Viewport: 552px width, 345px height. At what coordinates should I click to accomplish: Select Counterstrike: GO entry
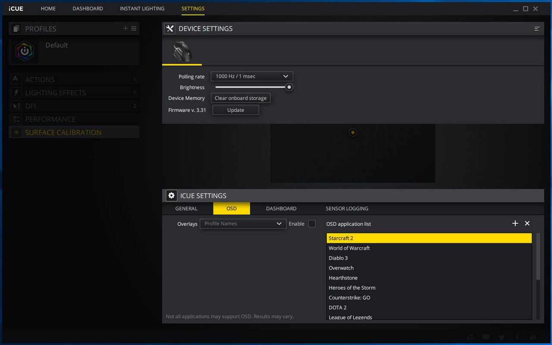point(429,298)
